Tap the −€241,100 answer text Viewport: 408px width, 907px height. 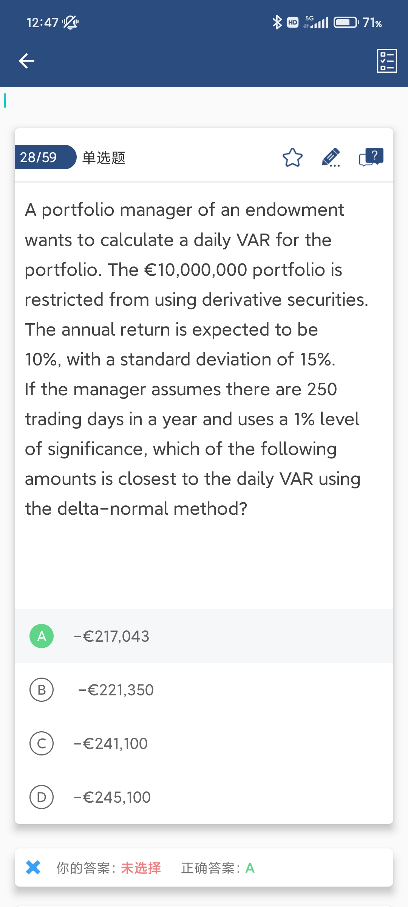[x=111, y=744]
